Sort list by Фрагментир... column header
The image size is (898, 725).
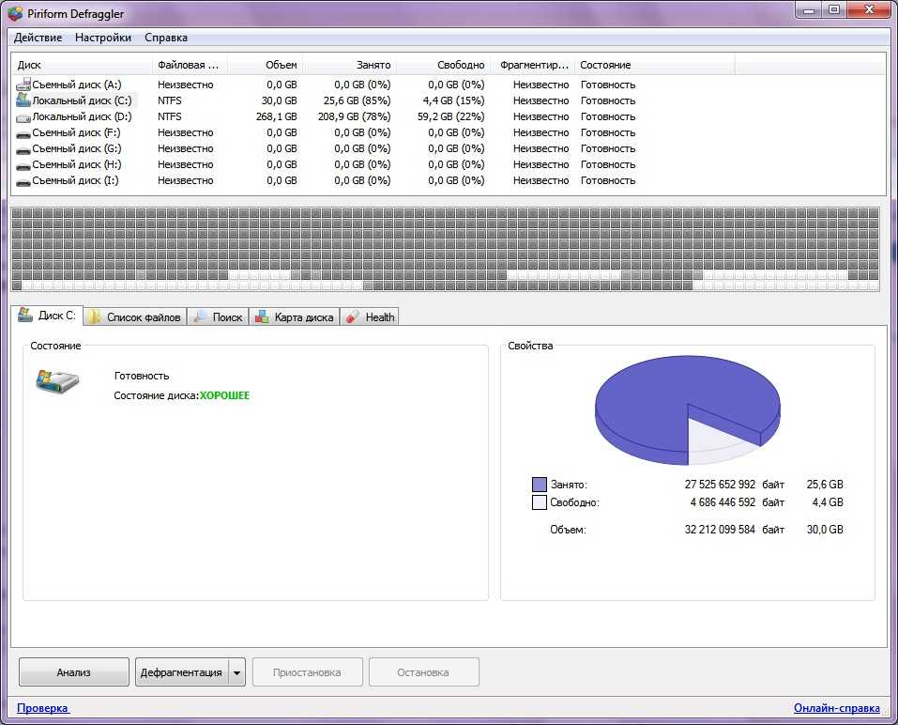[x=533, y=65]
